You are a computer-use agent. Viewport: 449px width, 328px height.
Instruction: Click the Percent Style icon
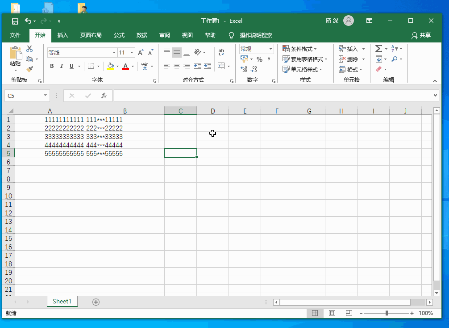[259, 59]
